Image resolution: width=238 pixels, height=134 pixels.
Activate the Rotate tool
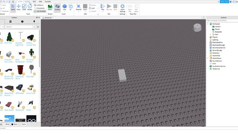click(x=30, y=7)
